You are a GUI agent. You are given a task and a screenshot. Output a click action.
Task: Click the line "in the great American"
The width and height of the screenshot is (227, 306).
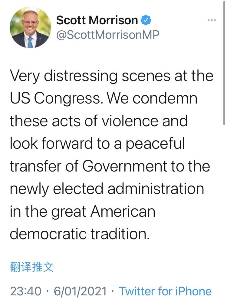[x=82, y=212]
